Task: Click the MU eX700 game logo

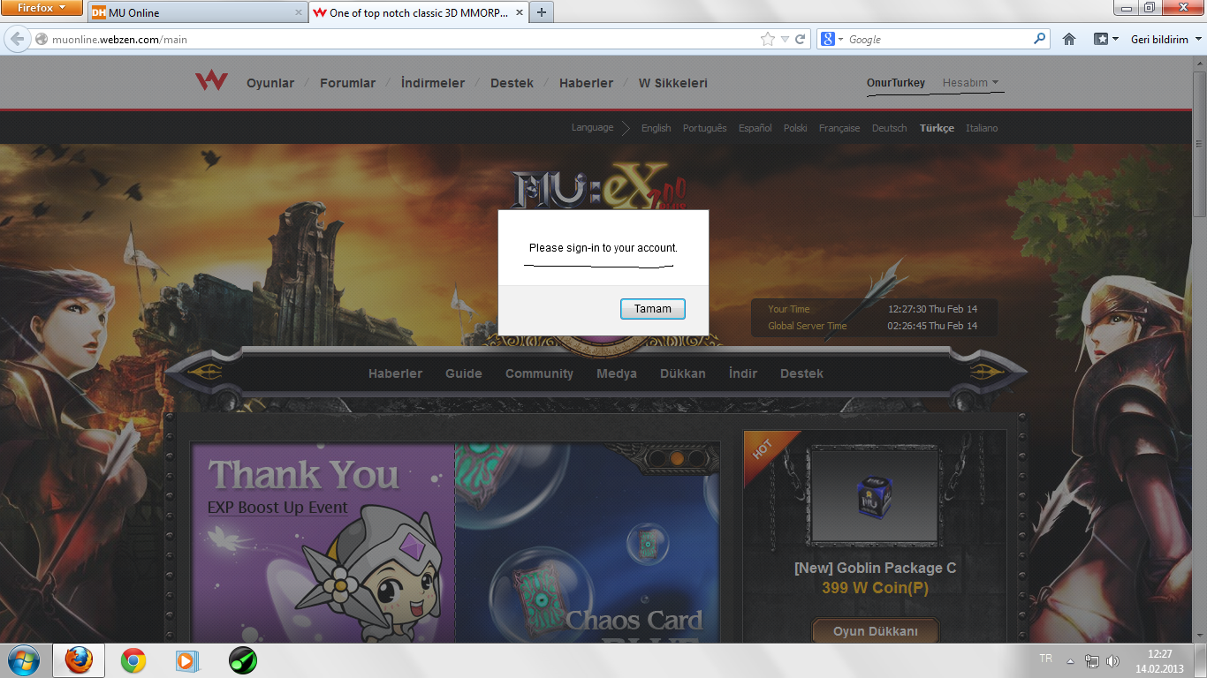Action: point(602,188)
